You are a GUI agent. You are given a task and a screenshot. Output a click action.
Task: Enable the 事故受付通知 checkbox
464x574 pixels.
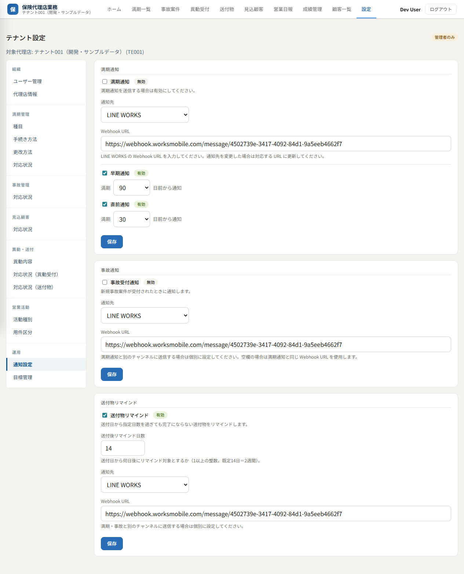pyautogui.click(x=105, y=282)
